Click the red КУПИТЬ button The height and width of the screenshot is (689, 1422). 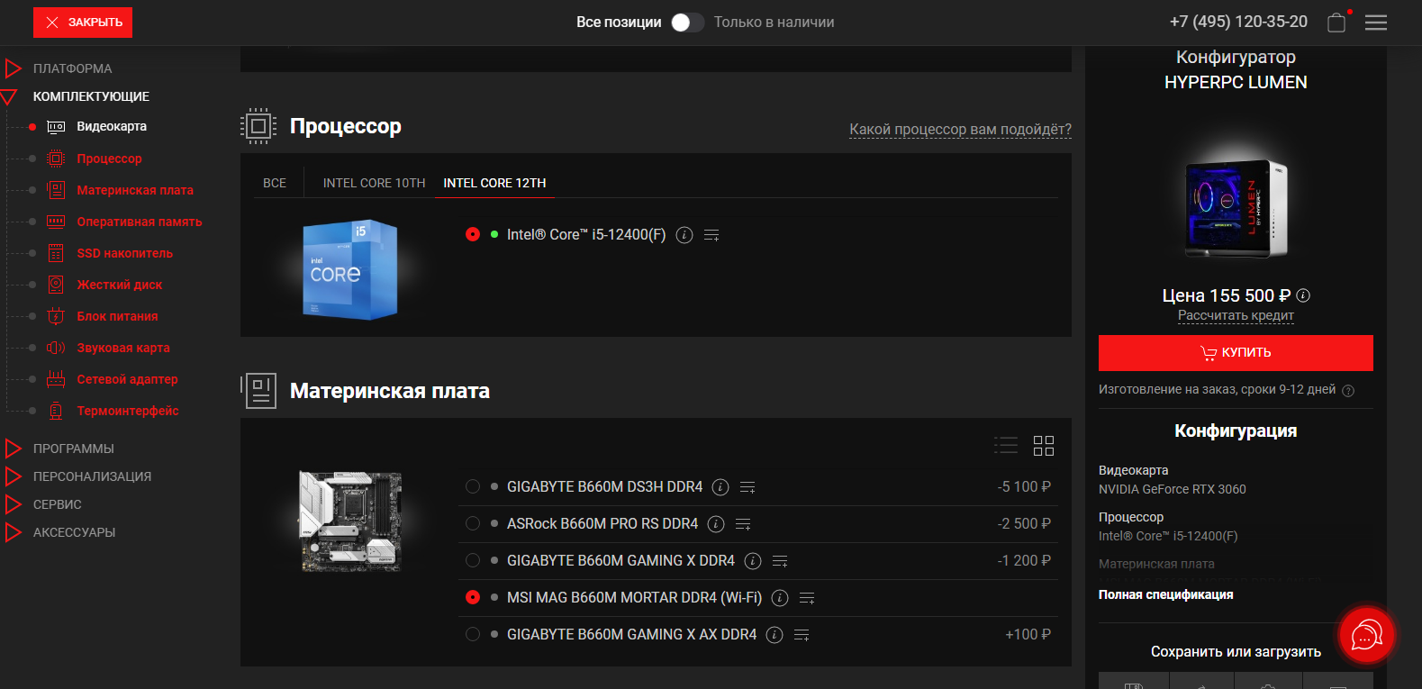click(x=1236, y=353)
